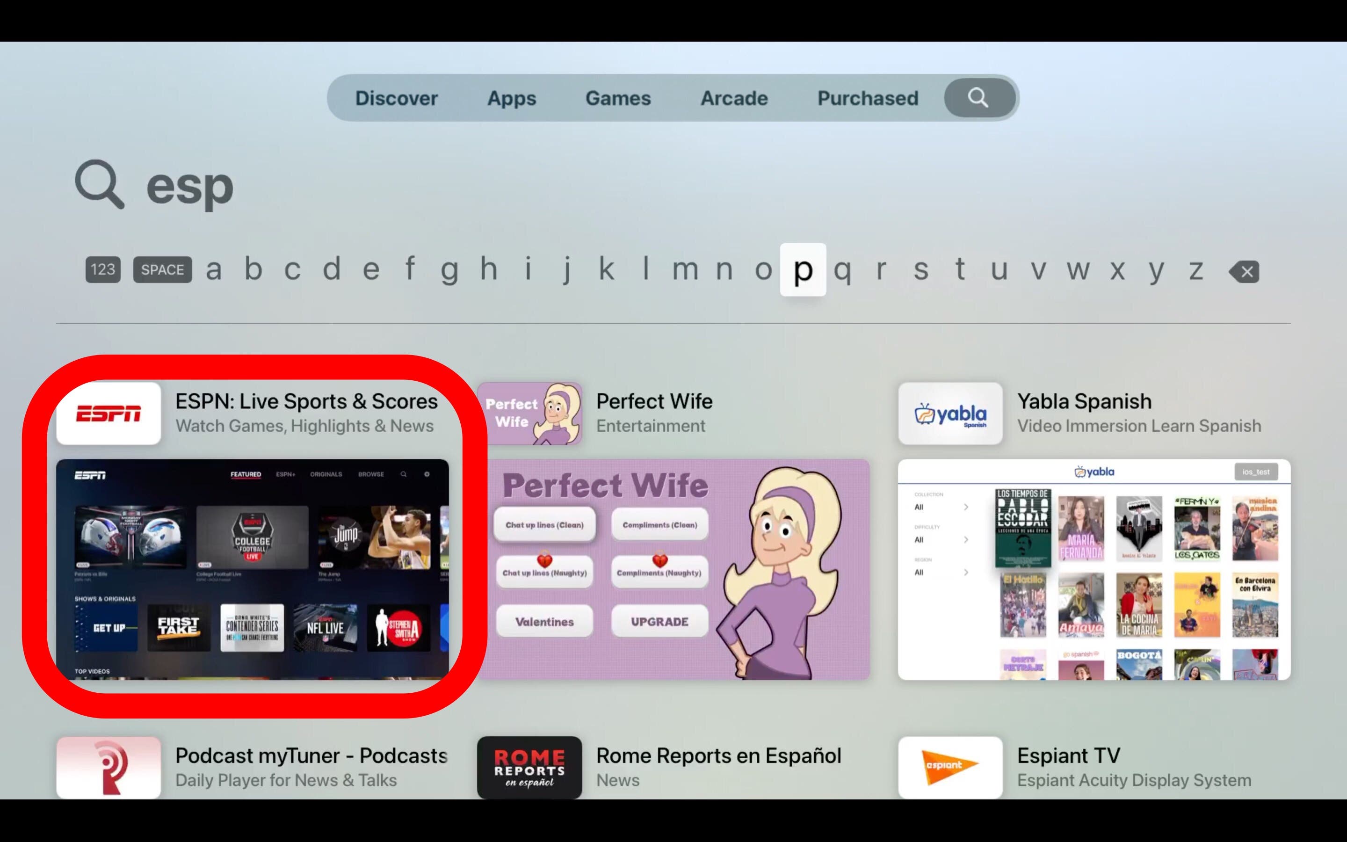
Task: Open the Purchased tab
Action: coord(868,99)
